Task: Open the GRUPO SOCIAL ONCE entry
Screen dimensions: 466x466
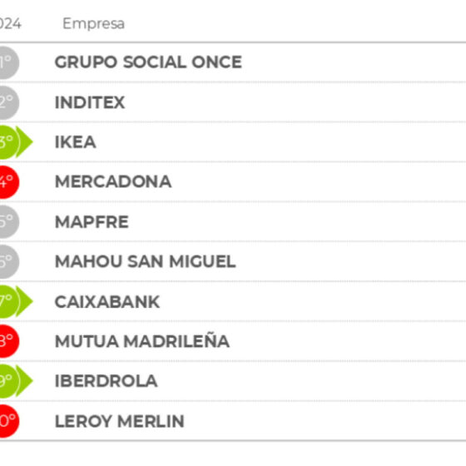Action: pos(148,62)
